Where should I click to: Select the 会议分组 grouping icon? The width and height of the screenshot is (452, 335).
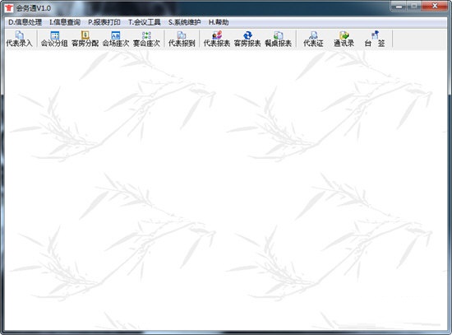(x=54, y=39)
